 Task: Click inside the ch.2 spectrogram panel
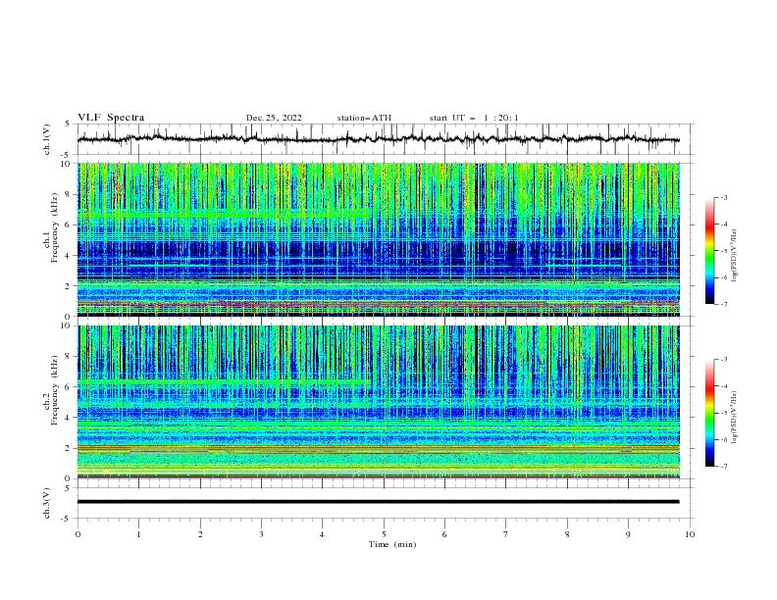[x=378, y=402]
